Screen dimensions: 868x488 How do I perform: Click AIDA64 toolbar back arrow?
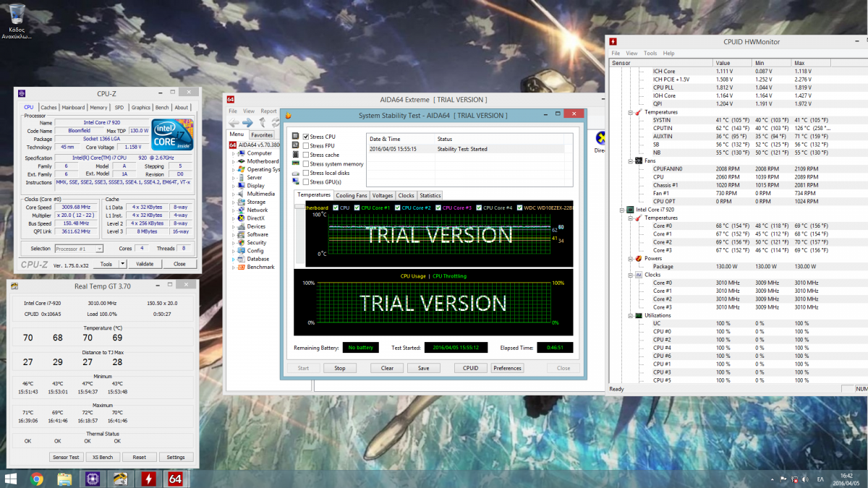pyautogui.click(x=234, y=122)
